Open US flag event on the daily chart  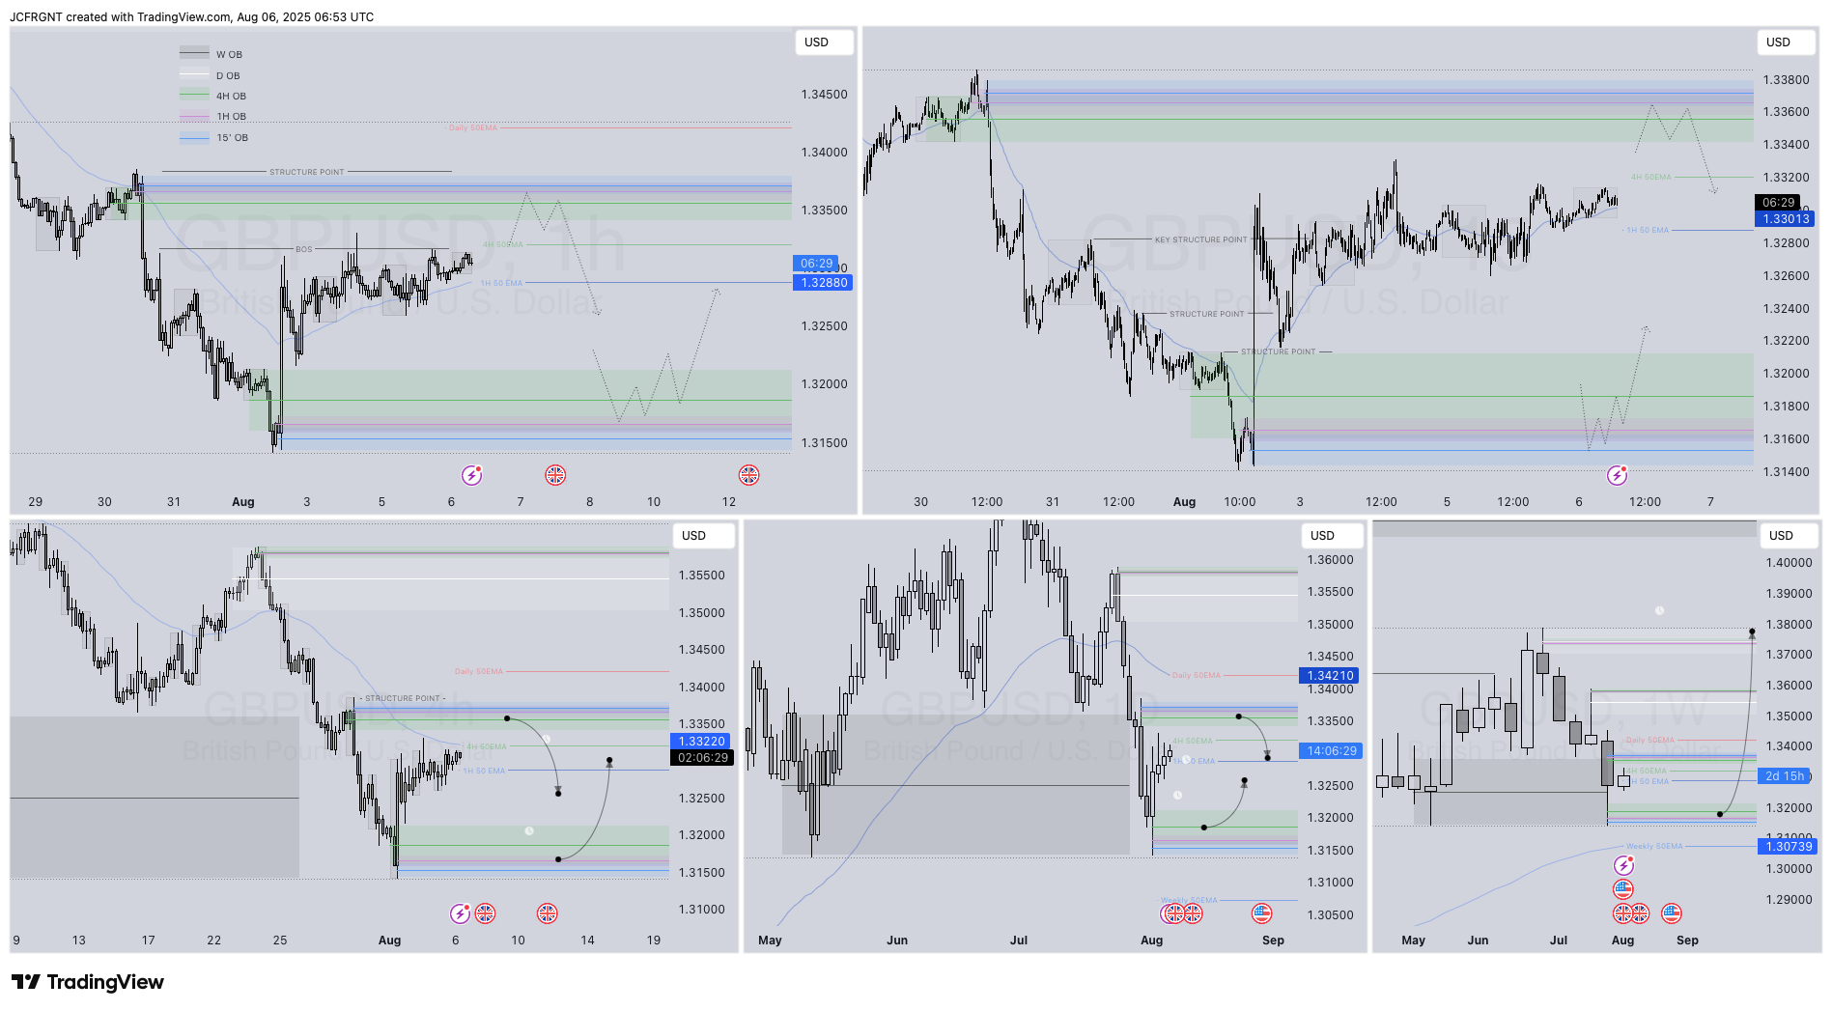1262,913
